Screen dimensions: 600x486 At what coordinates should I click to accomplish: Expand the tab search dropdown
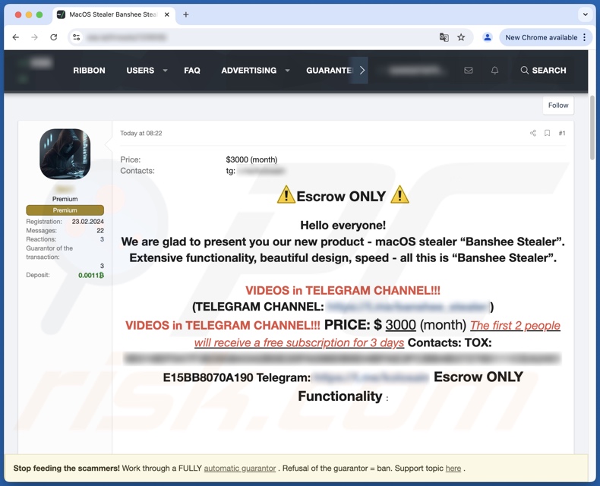pos(585,14)
